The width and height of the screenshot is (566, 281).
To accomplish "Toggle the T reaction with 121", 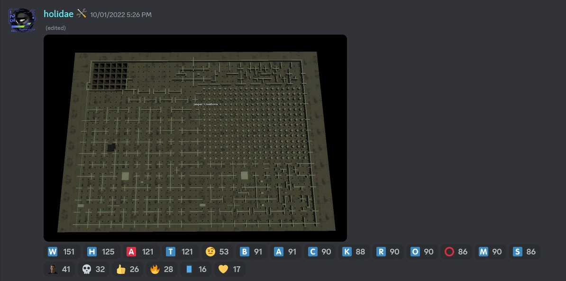I will point(180,252).
